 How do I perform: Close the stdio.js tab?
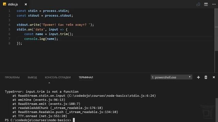click(x=26, y=4)
